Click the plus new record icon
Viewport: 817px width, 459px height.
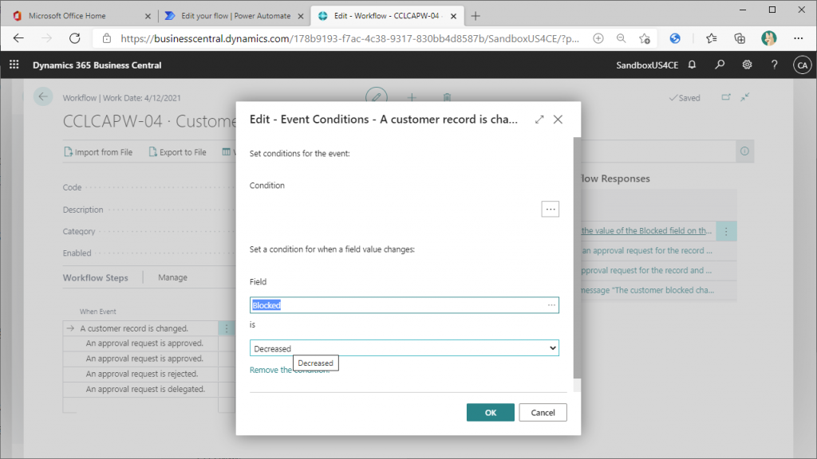click(x=412, y=97)
